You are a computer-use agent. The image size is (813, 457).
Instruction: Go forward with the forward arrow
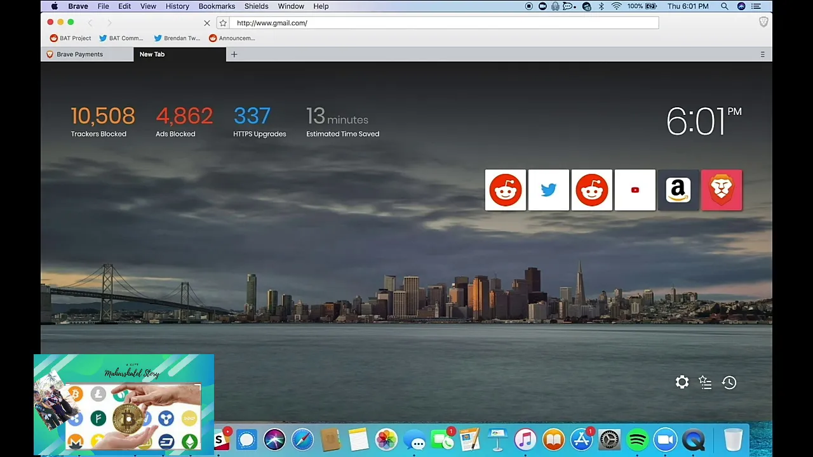(x=109, y=23)
